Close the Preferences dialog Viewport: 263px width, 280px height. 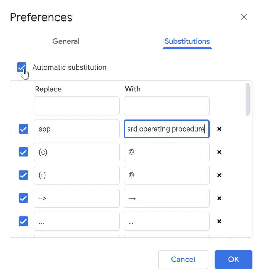click(x=244, y=17)
